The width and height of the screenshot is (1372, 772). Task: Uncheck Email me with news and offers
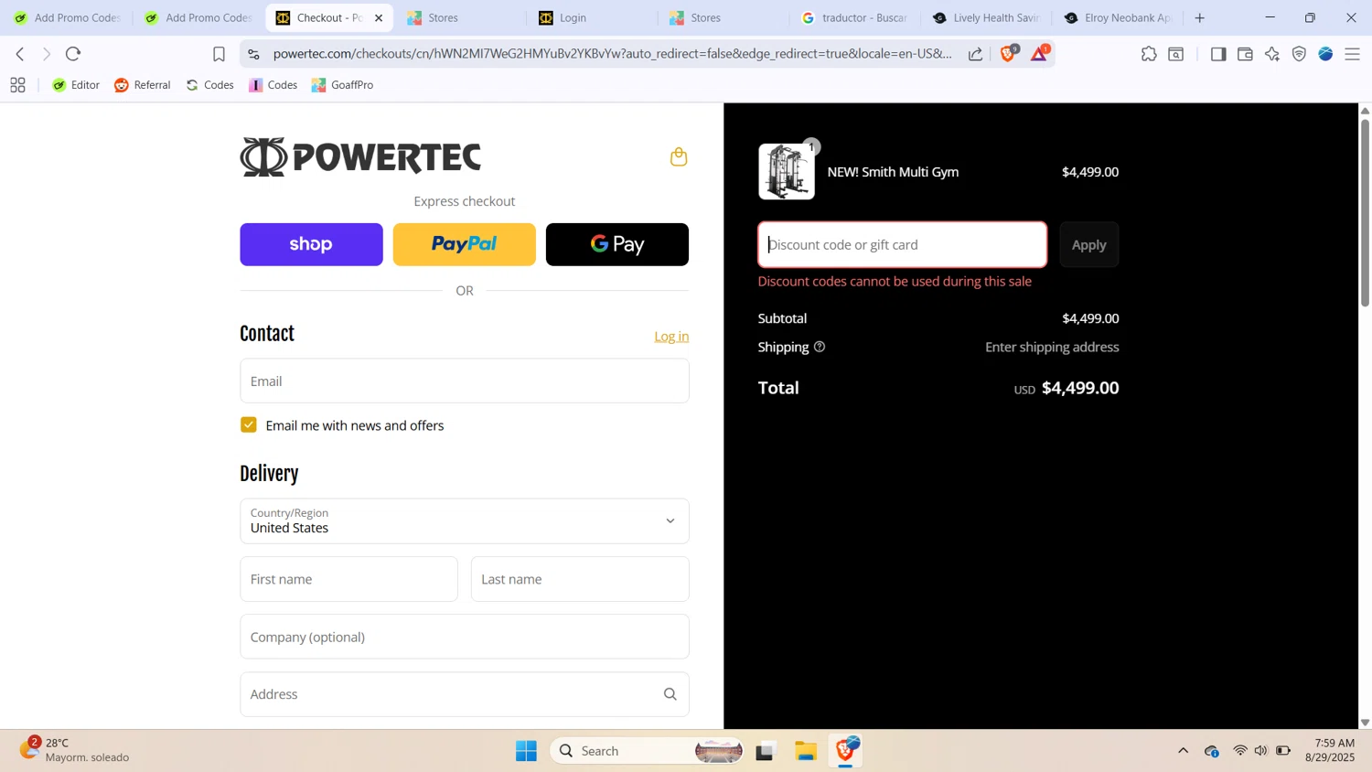249,424
